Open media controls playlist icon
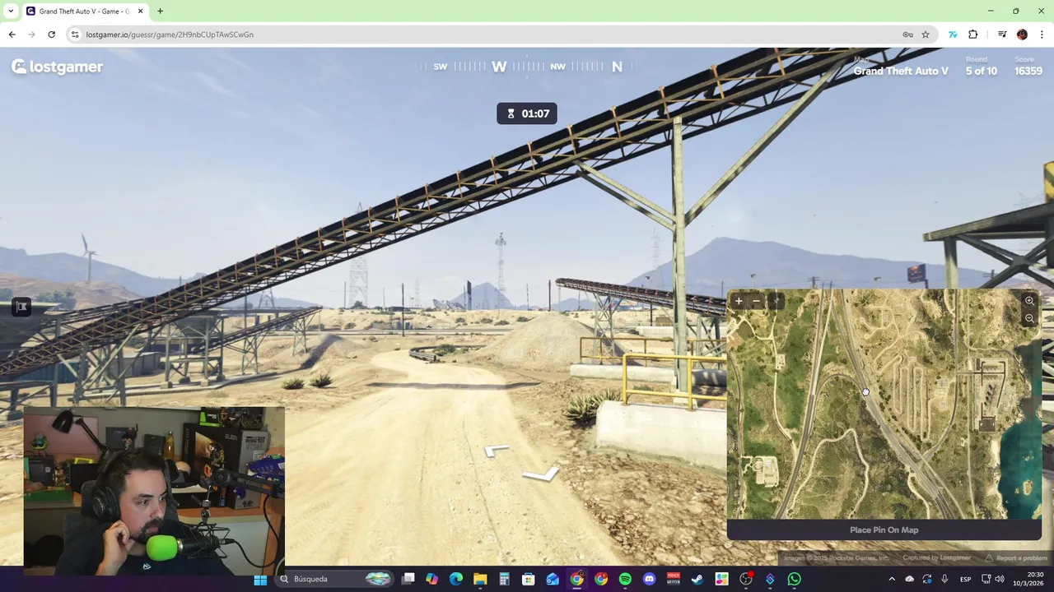This screenshot has width=1054, height=592. [x=1002, y=35]
